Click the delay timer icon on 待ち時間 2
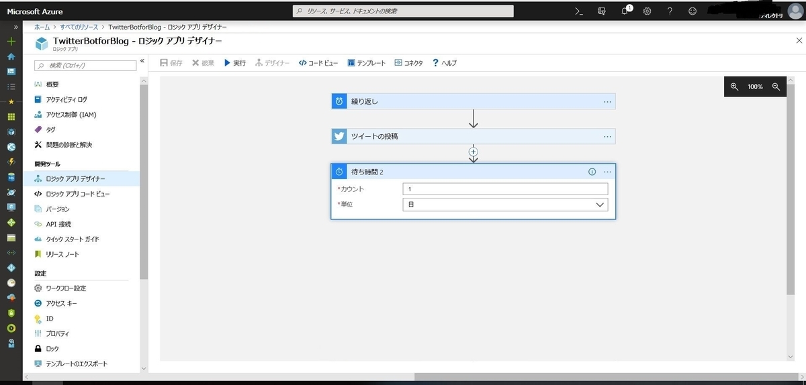This screenshot has width=806, height=385. (339, 172)
